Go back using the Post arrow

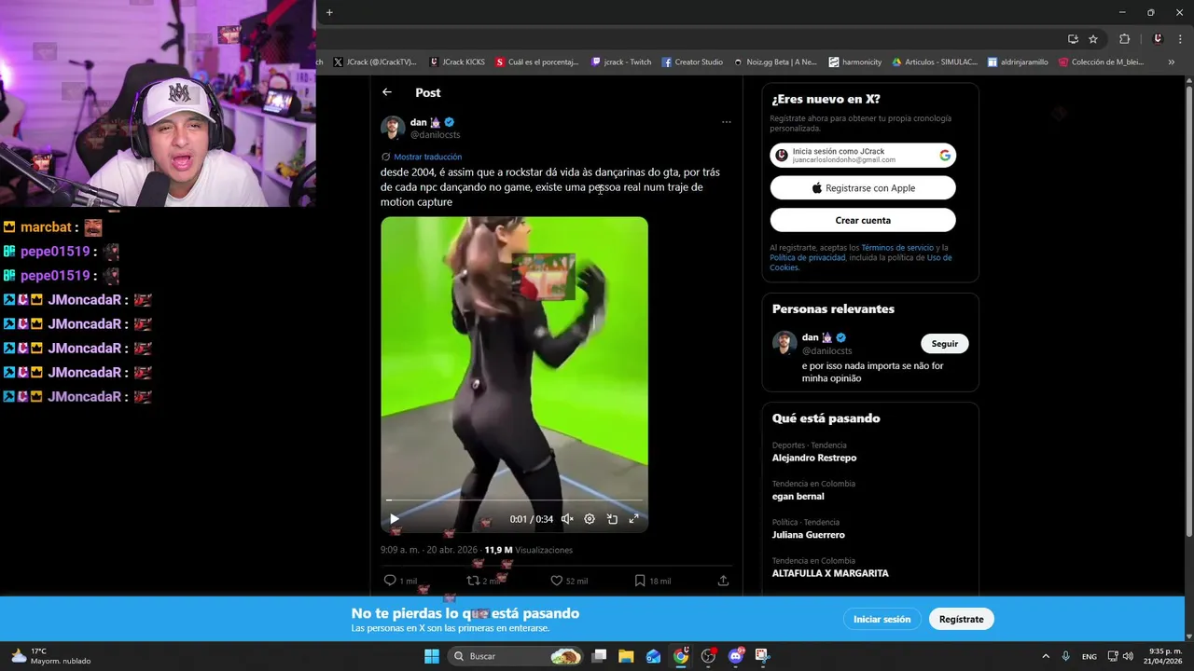tap(387, 92)
